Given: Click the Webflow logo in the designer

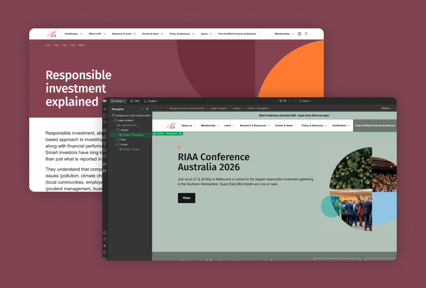Looking at the screenshot, I should click(105, 101).
